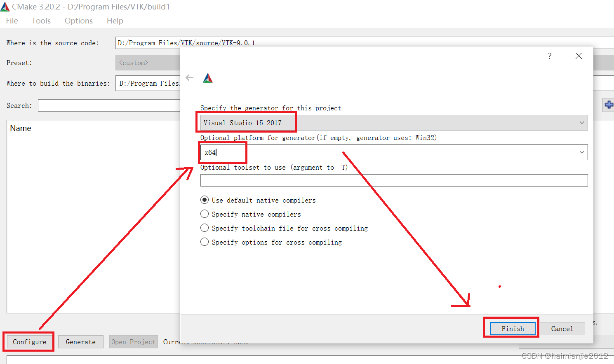Click the help question mark in the dialog
This screenshot has width=614, height=364.
click(x=550, y=56)
